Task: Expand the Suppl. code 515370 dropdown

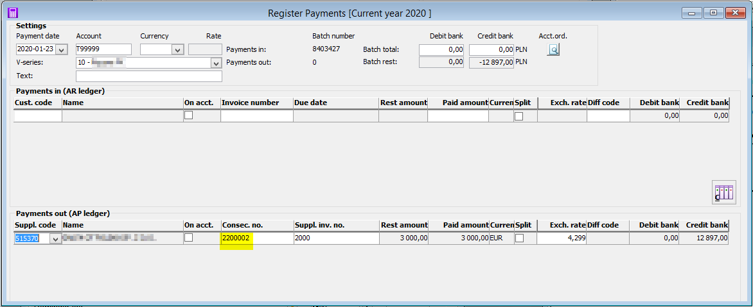Action: click(55, 238)
